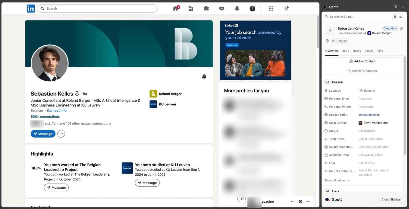Open Select Do not contact candidate

pos(373,173)
